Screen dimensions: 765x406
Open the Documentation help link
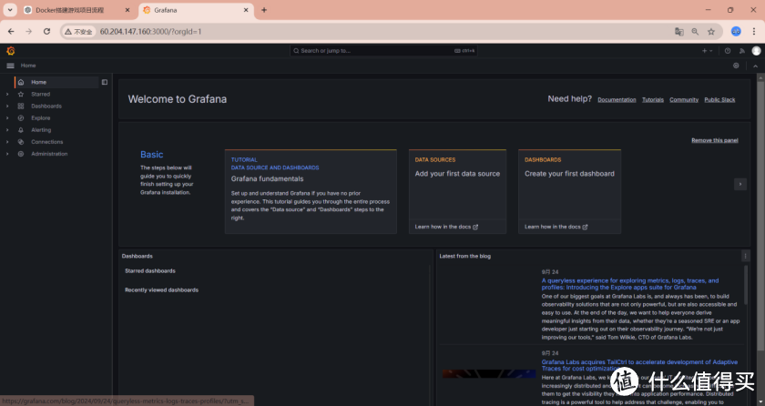(x=617, y=99)
